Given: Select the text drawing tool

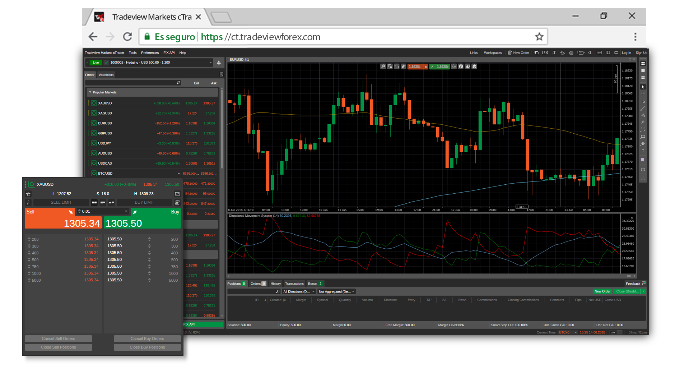Looking at the screenshot, I should [643, 151].
